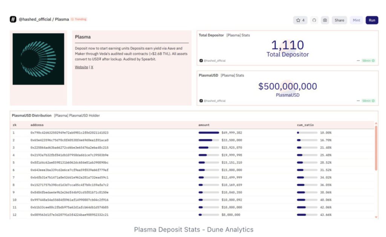Select the address starting 0xb1b33cee in row 11
The height and width of the screenshot is (237, 386).
pos(69,207)
